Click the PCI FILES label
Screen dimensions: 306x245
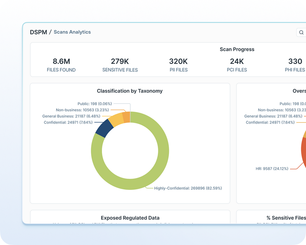237,70
